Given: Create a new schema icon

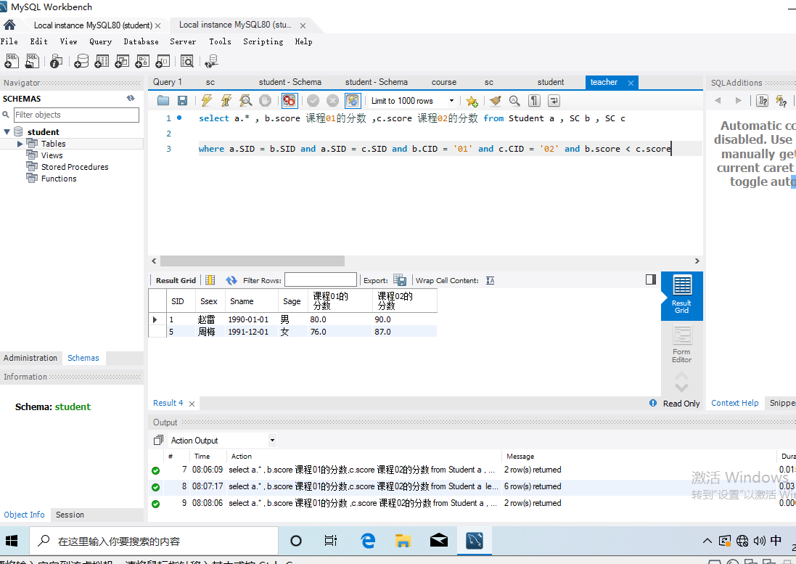Looking at the screenshot, I should 81,61.
